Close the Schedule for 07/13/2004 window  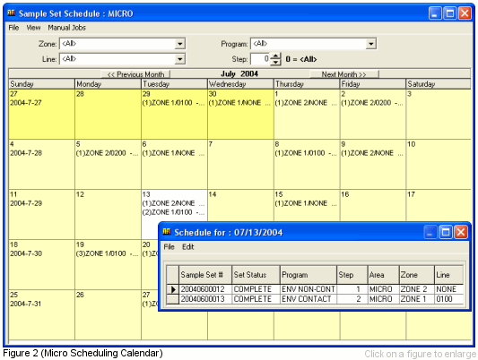coord(461,233)
